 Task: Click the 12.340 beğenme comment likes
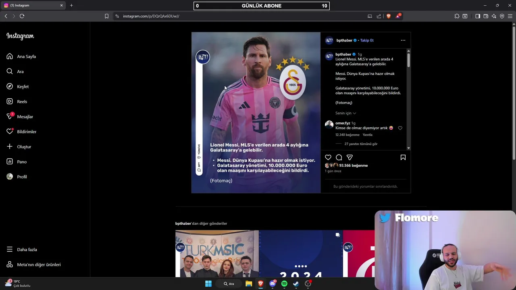tap(347, 135)
